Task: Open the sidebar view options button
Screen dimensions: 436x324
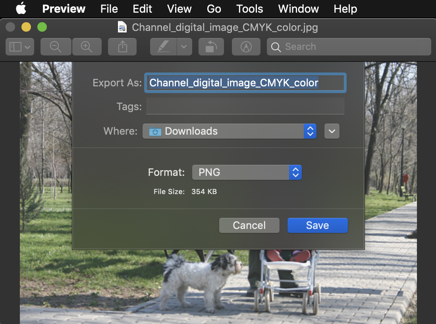Action: coord(20,47)
